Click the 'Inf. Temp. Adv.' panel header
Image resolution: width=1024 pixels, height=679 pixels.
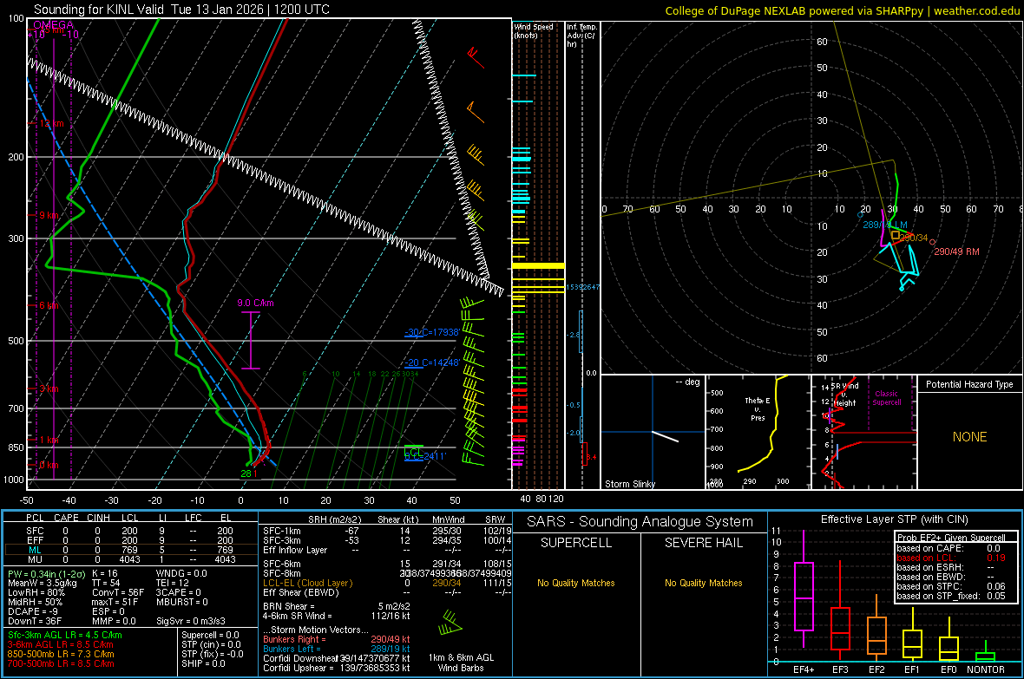(x=581, y=36)
